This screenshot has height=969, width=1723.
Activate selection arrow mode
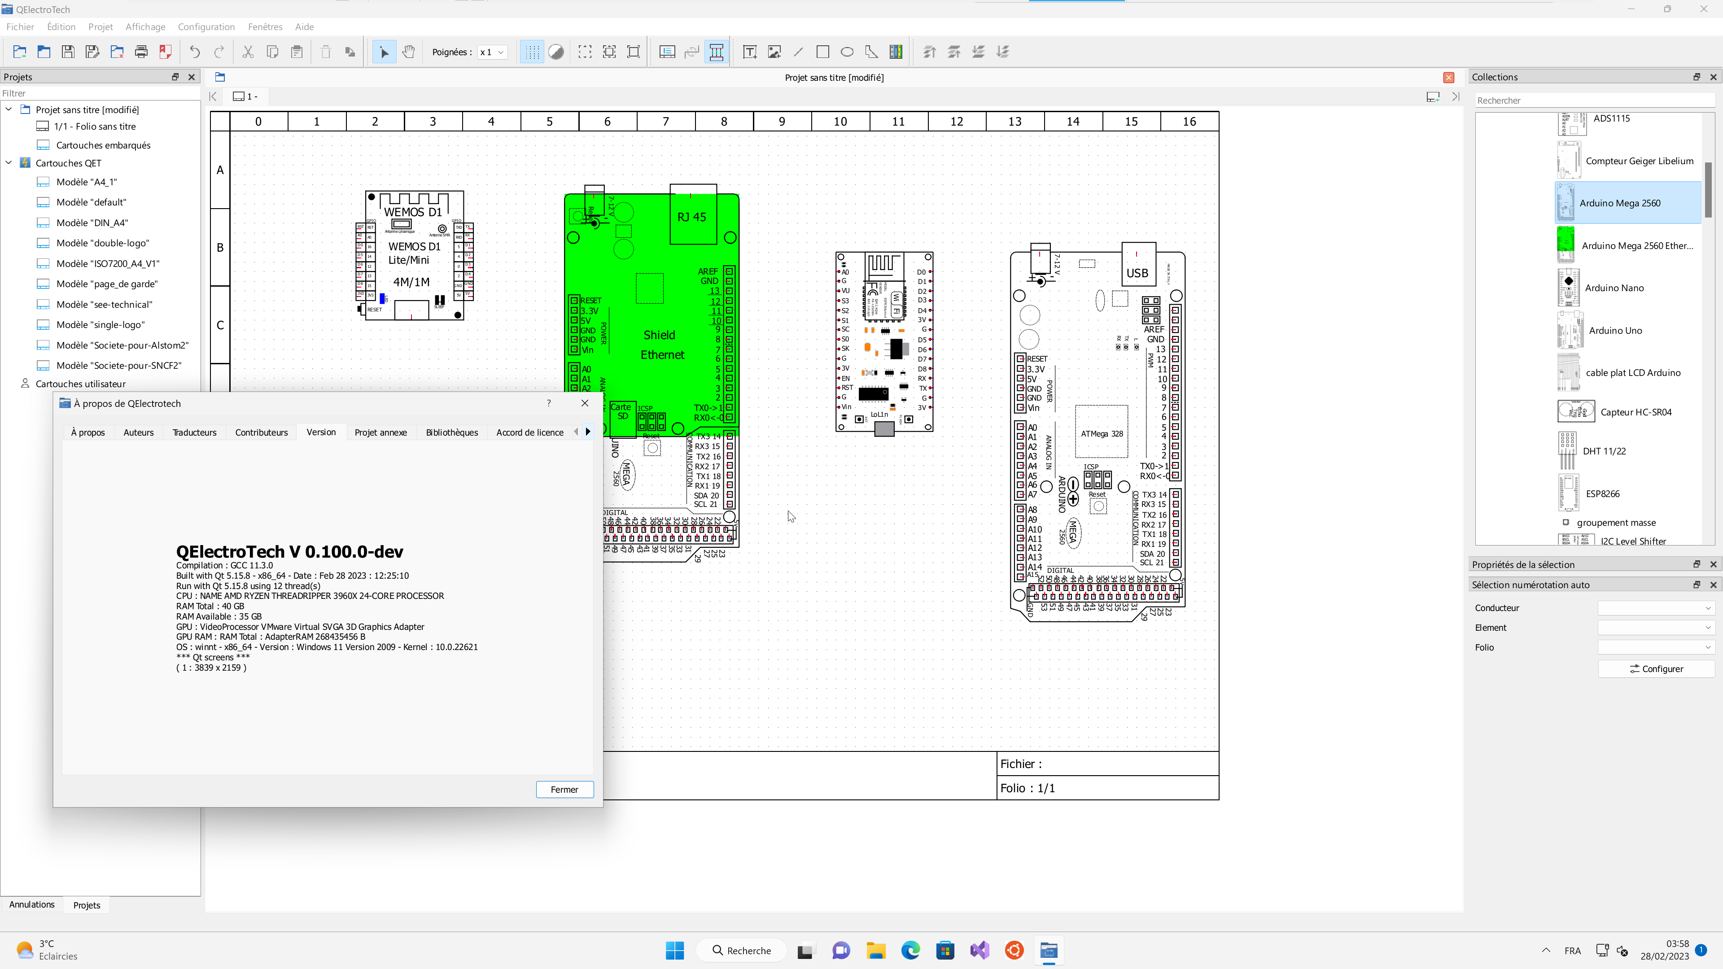[x=384, y=52]
